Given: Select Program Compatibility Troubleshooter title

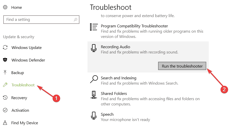Looking at the screenshot, I should 134,26.
